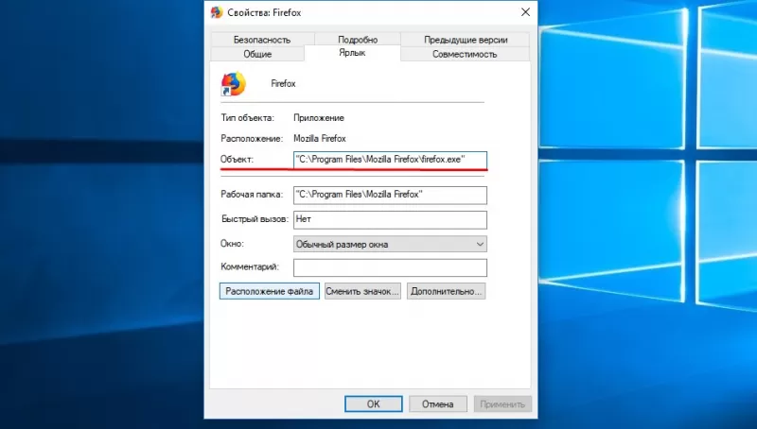The image size is (757, 429).
Task: Close the Firefox properties dialog
Action: coord(525,12)
